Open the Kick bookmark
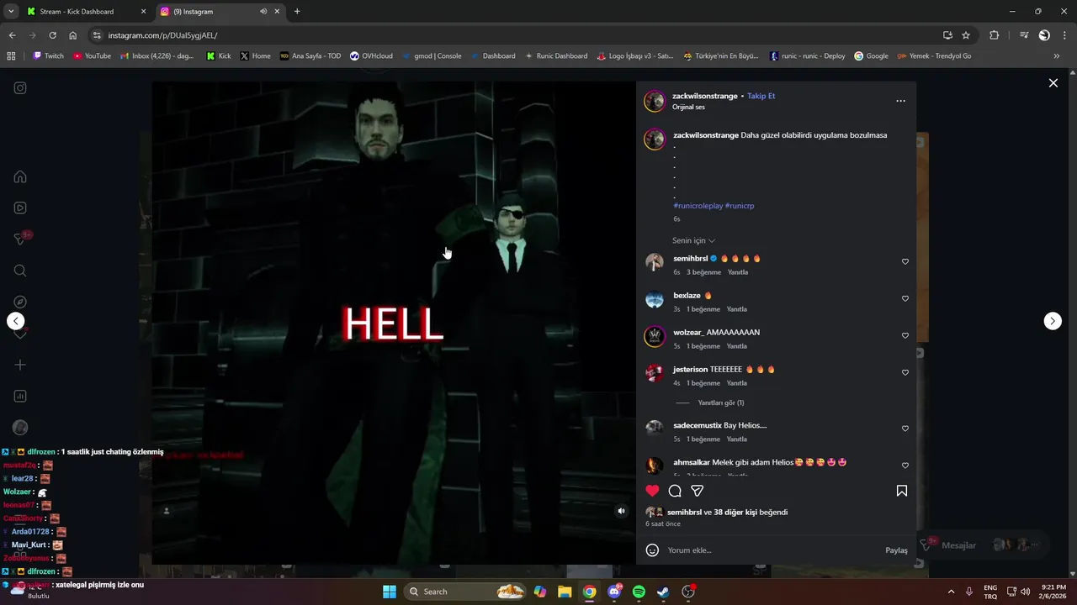 [x=219, y=56]
